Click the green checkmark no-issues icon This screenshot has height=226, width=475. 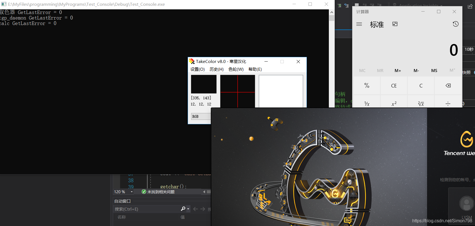pyautogui.click(x=144, y=192)
